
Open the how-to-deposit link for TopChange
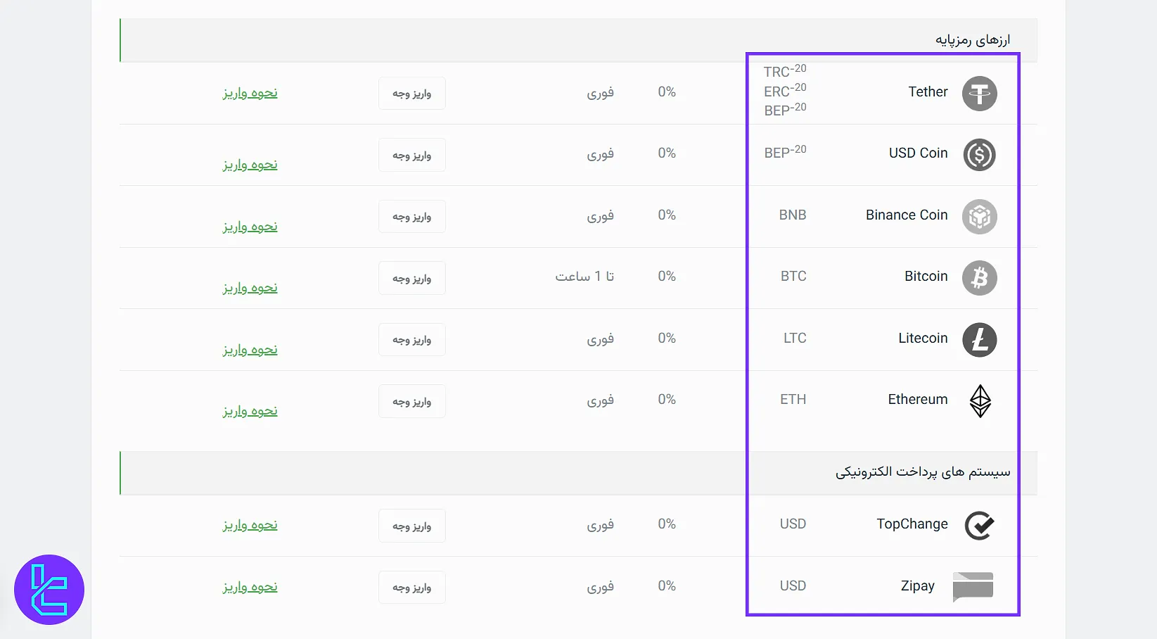click(250, 525)
